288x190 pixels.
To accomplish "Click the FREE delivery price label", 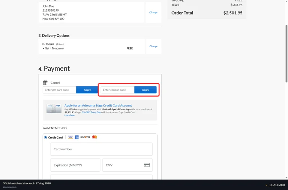I will (x=129, y=48).
